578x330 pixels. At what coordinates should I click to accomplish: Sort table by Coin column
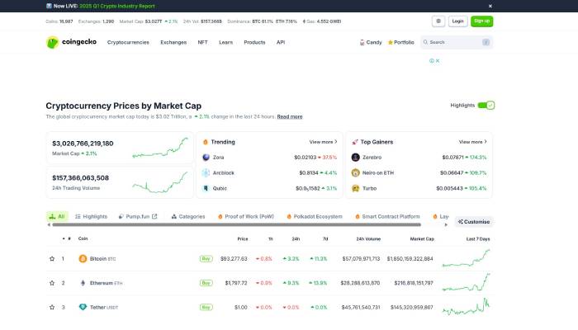tap(83, 238)
